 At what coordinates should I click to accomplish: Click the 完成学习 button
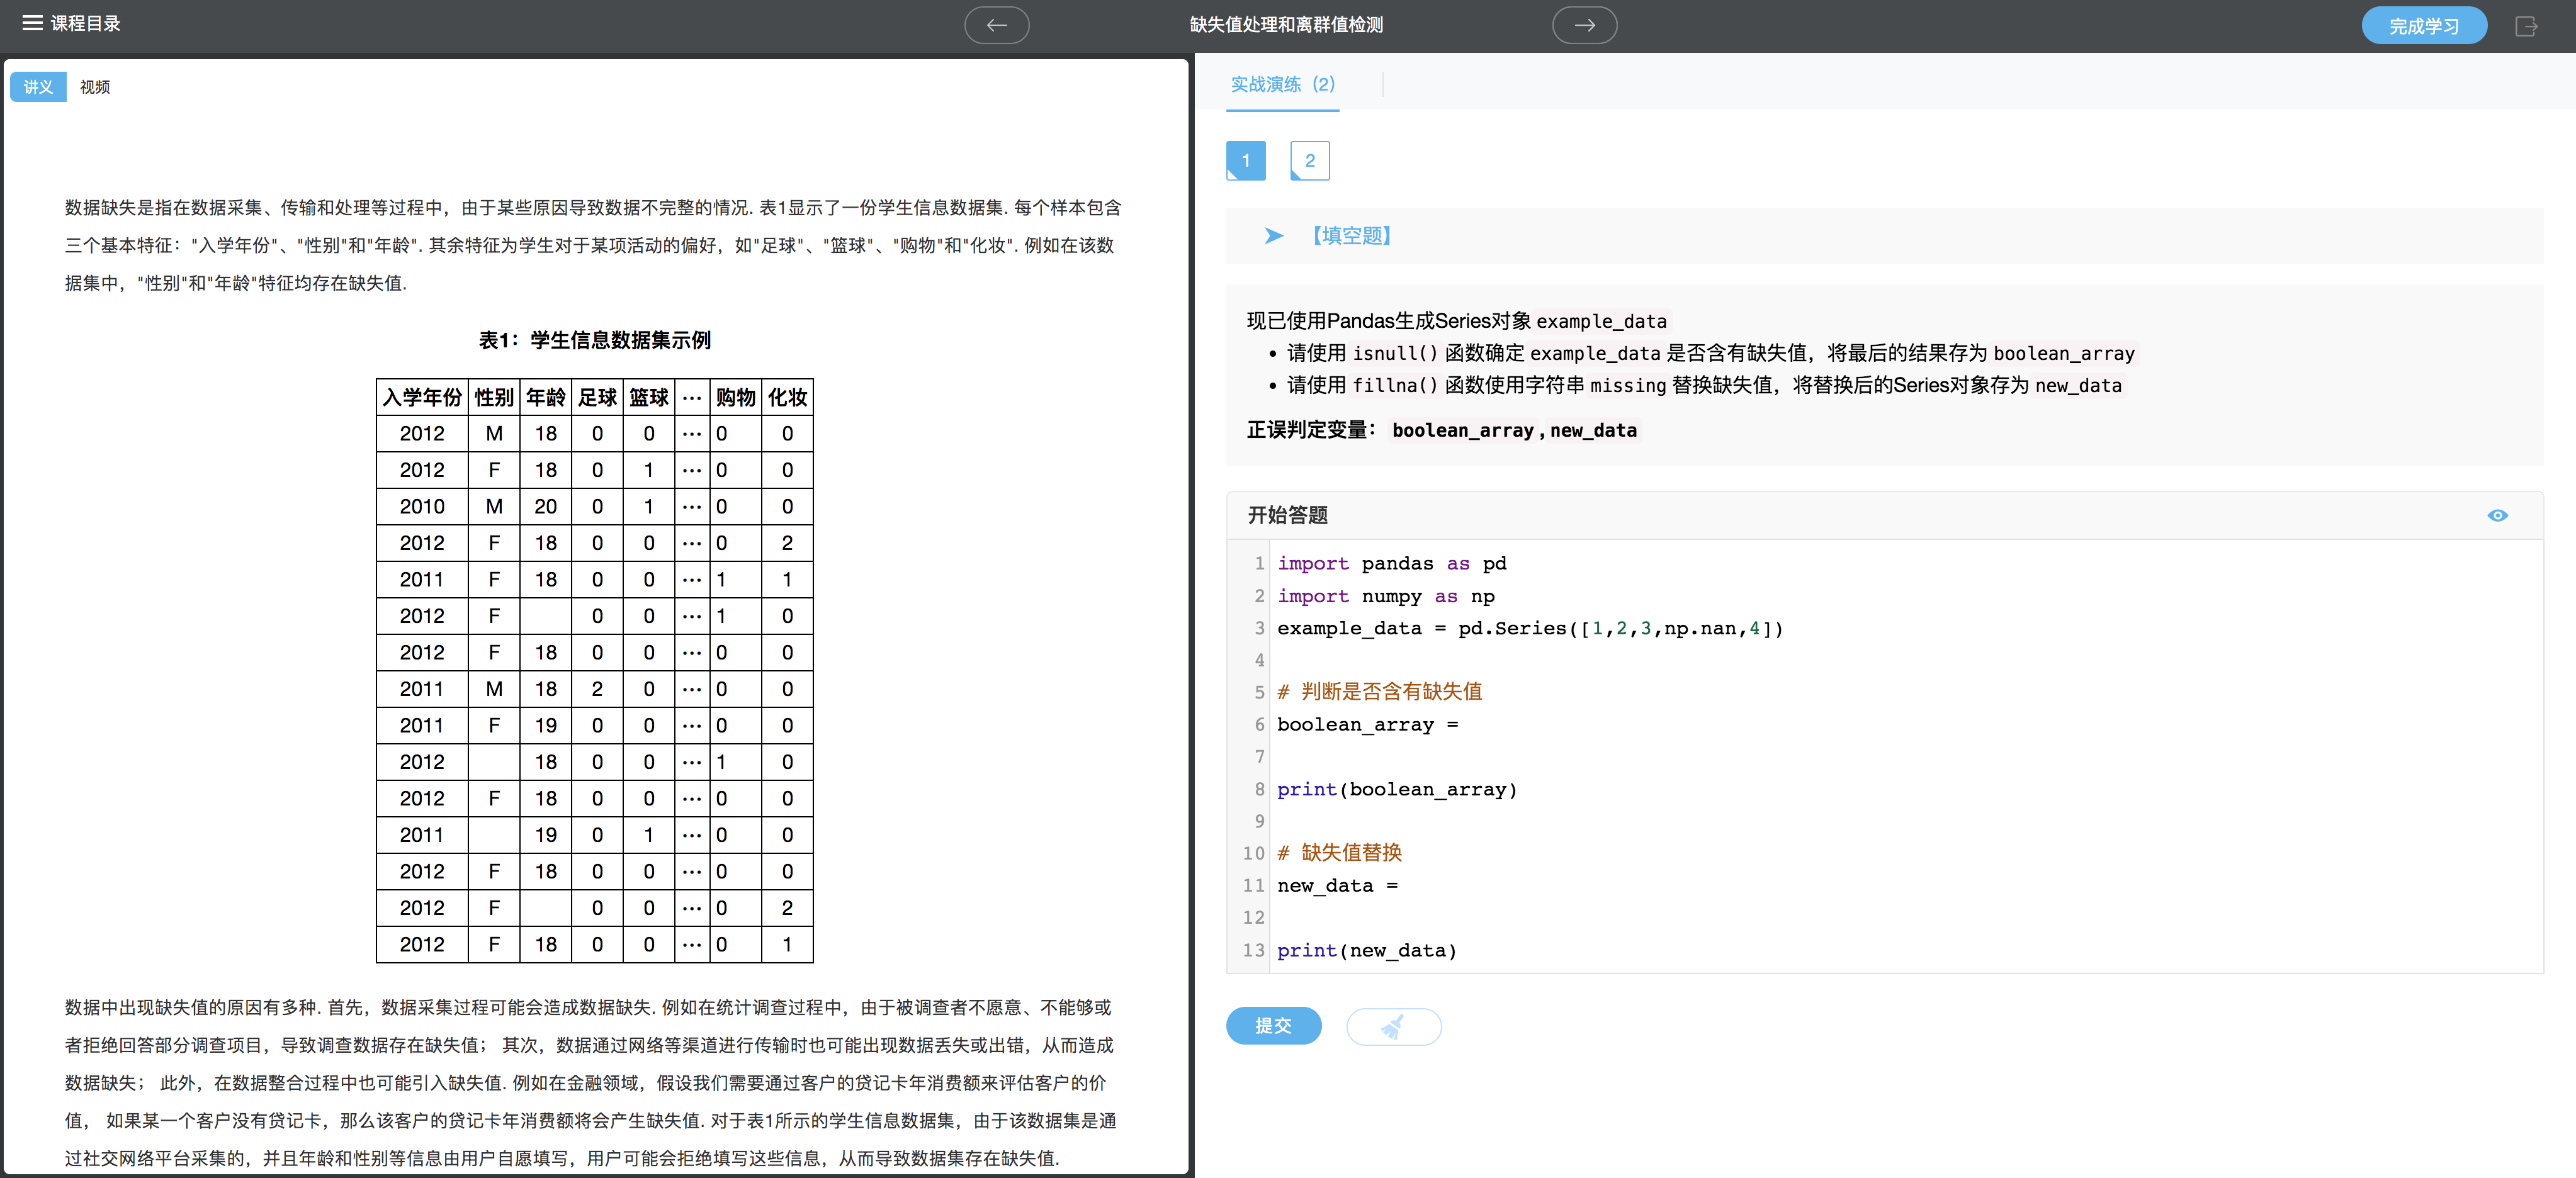tap(2423, 26)
